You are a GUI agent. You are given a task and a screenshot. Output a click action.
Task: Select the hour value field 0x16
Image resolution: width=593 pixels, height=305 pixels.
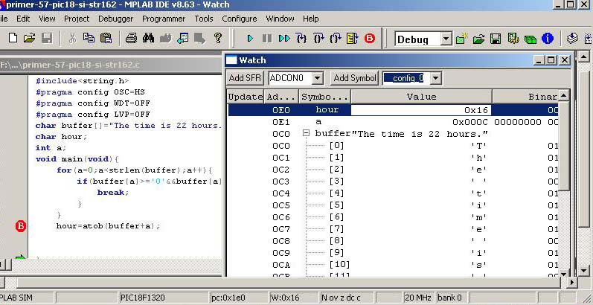[421, 110]
